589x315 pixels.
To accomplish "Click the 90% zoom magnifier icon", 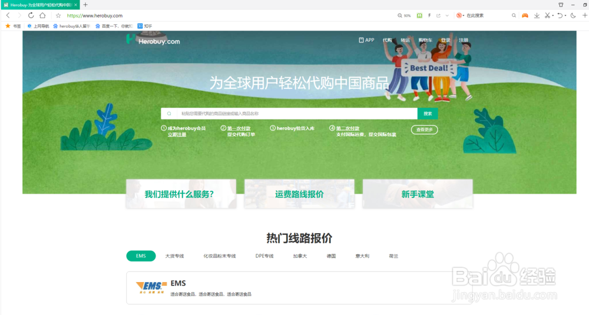I will 400,15.
